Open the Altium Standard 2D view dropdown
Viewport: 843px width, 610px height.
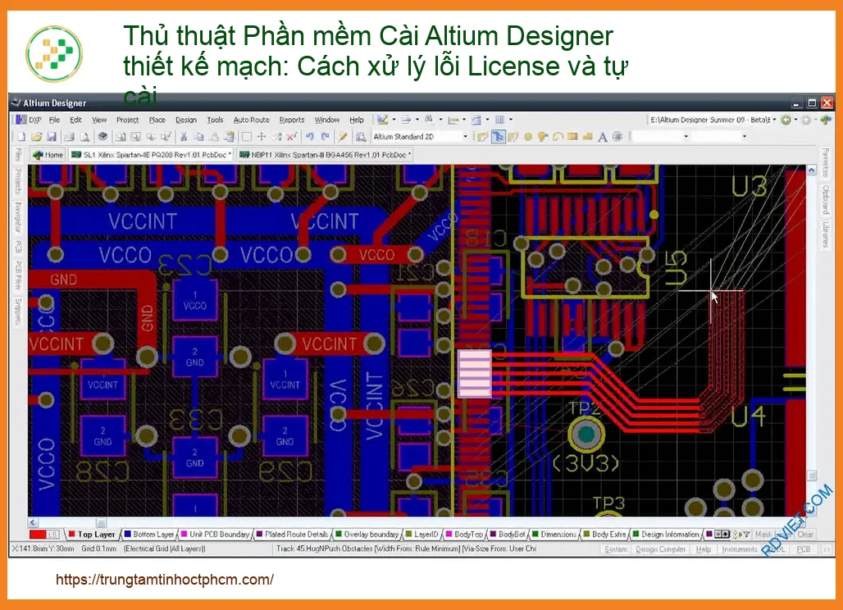click(466, 136)
